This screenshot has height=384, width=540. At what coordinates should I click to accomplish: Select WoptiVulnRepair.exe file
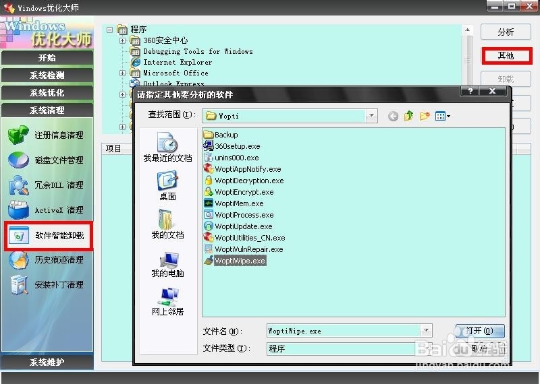click(244, 249)
